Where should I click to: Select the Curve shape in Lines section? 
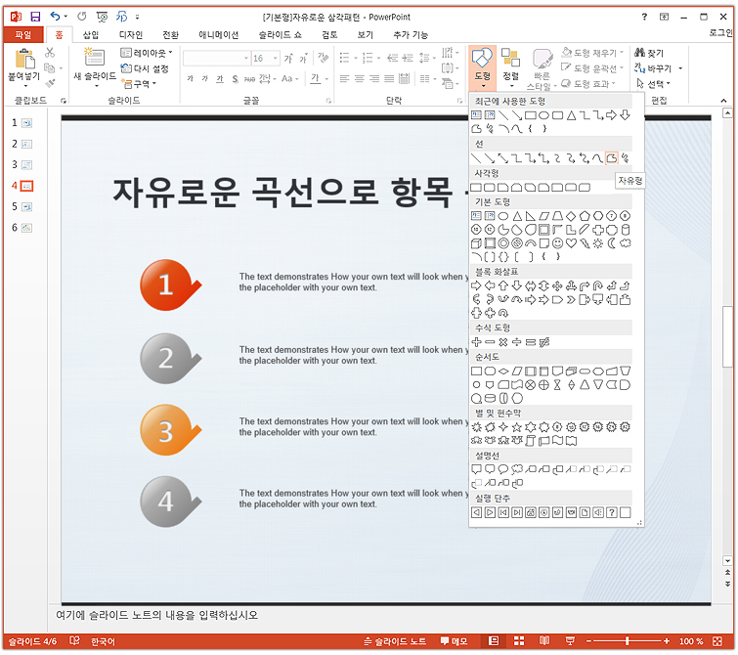click(598, 158)
